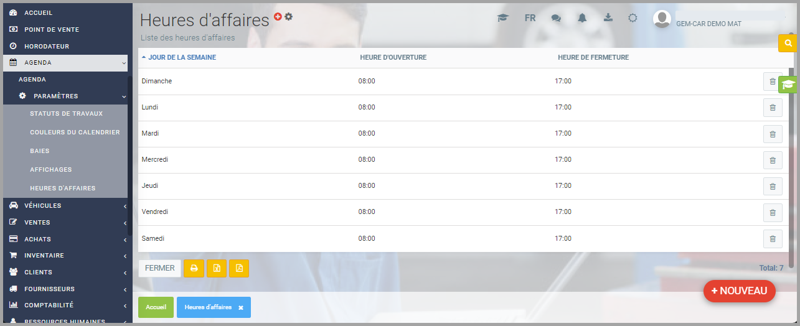Open Couleurs du calendrier settings
The image size is (800, 326).
pos(75,133)
